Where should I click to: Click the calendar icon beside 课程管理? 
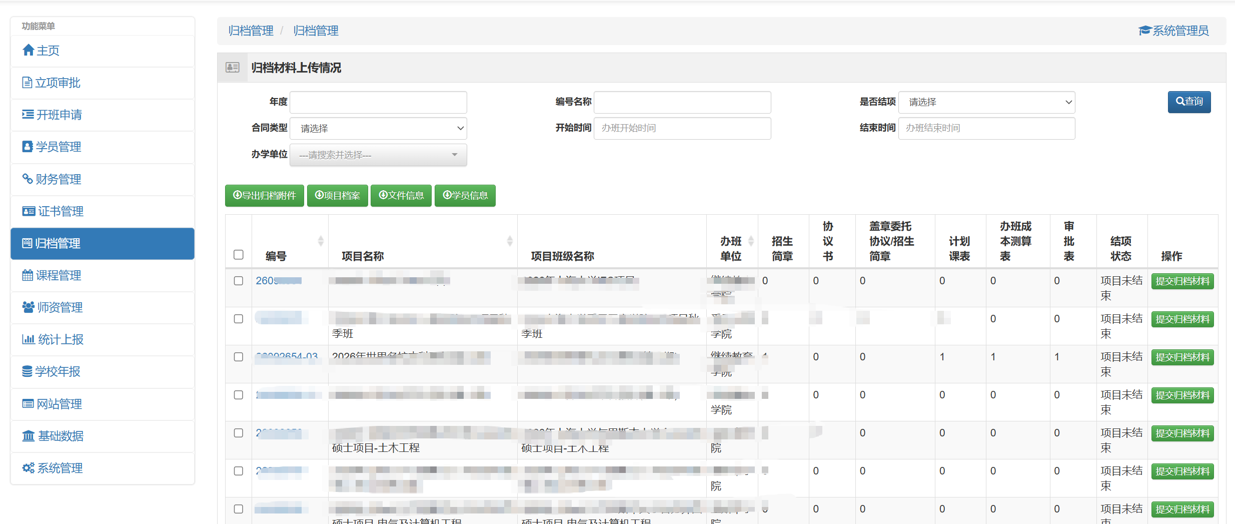(28, 275)
